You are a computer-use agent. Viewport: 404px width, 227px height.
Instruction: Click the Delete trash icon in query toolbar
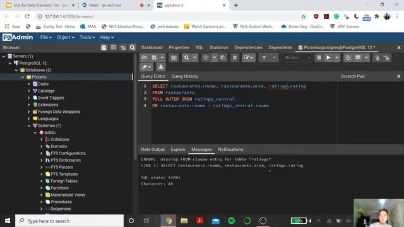[x=235, y=57]
